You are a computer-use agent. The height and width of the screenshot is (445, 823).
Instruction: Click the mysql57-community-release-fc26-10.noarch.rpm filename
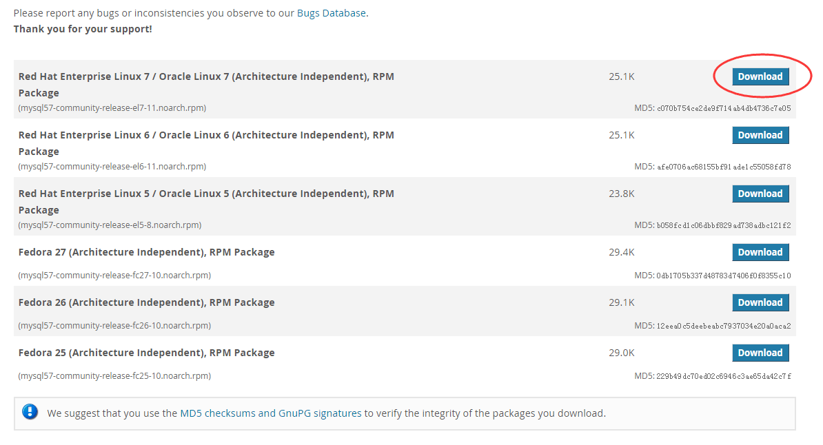[x=114, y=326]
